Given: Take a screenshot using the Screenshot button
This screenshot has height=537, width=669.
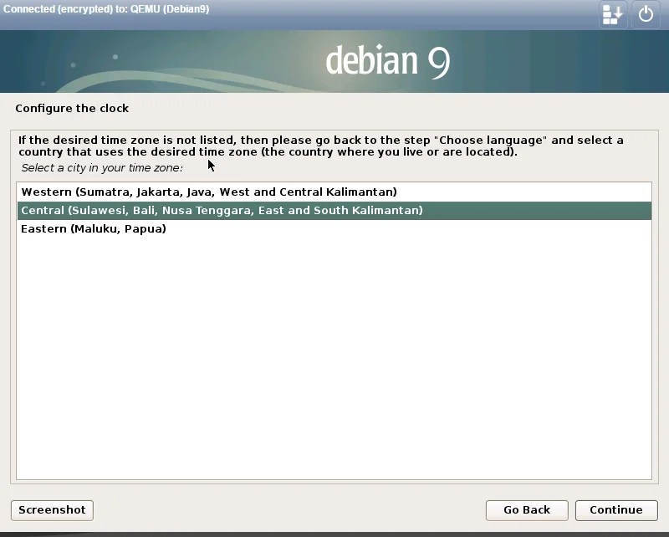Looking at the screenshot, I should click(x=52, y=510).
